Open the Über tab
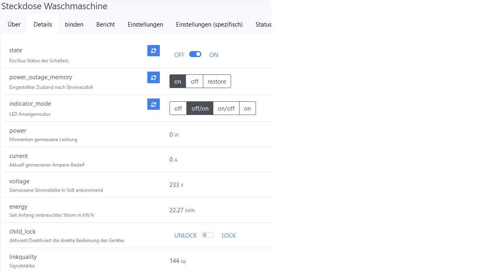 pyautogui.click(x=14, y=24)
